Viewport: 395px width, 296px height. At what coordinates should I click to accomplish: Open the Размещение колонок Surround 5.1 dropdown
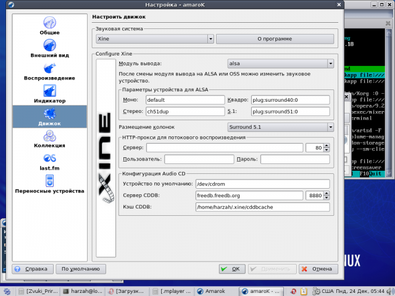[281, 127]
